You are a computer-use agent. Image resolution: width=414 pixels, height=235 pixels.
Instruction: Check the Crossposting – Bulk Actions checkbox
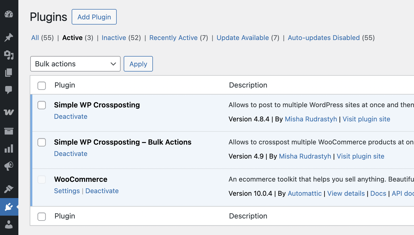pos(42,142)
